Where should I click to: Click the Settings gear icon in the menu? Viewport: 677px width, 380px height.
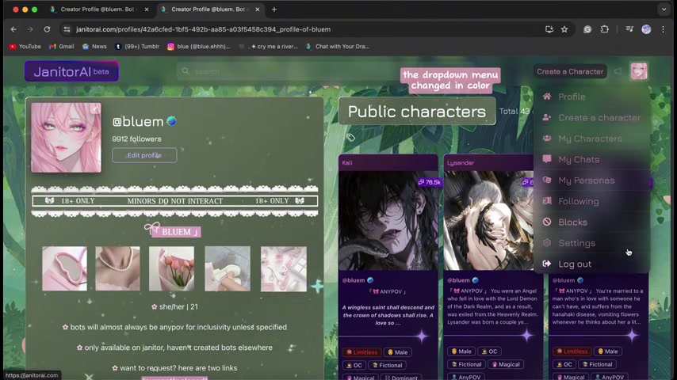coord(547,243)
